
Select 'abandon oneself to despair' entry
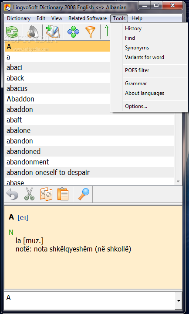(x=89, y=172)
